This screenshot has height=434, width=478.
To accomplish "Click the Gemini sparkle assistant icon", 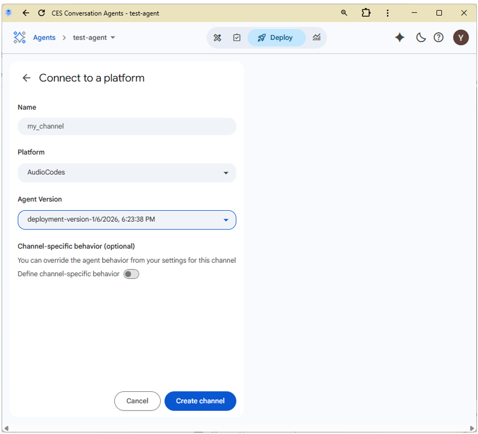I will pyautogui.click(x=400, y=37).
